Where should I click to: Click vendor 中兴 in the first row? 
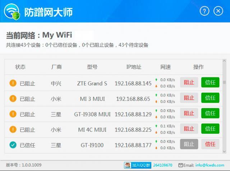(56, 83)
